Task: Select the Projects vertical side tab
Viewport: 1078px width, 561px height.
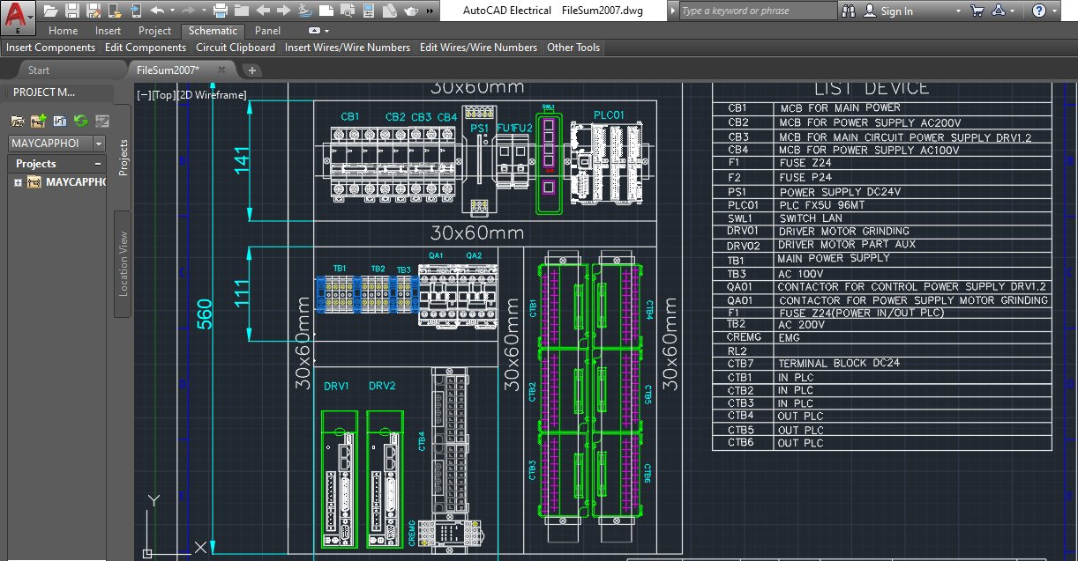Action: click(x=123, y=156)
